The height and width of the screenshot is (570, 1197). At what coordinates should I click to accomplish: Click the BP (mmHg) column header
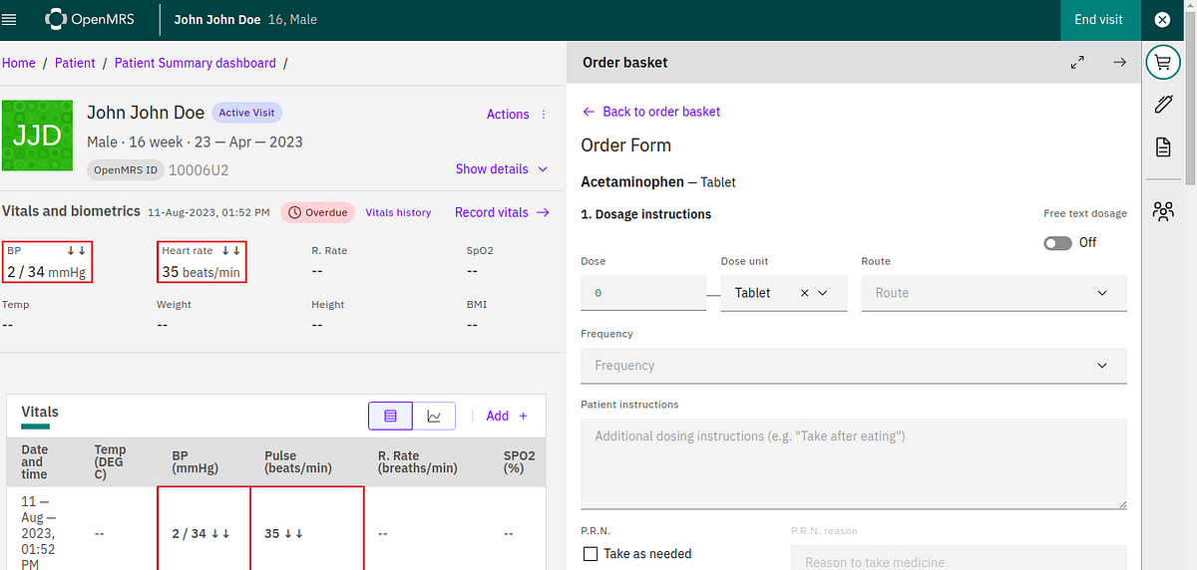[203, 461]
